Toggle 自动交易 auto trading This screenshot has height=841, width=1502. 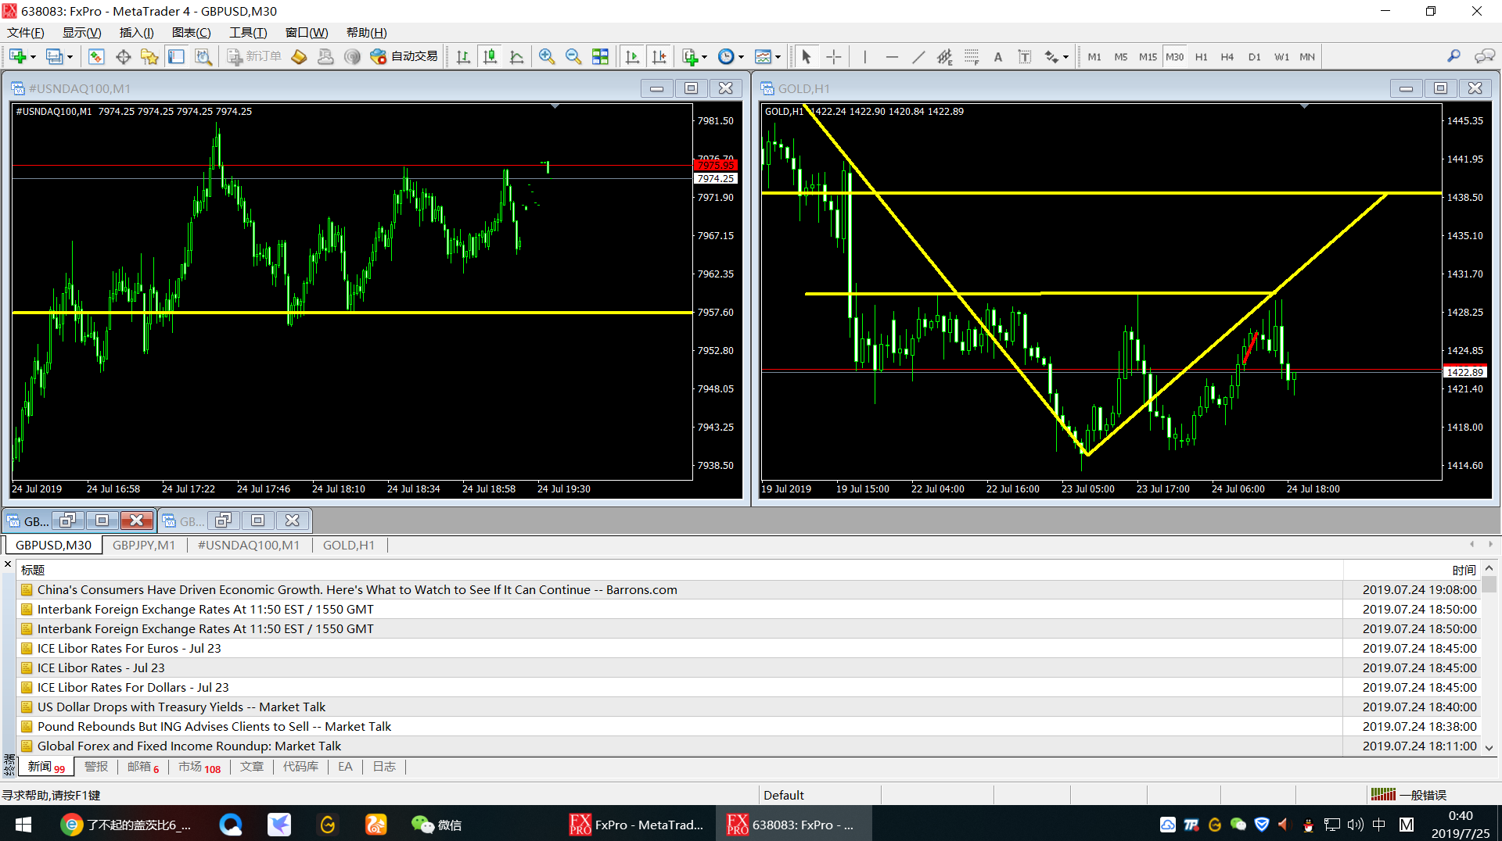click(x=404, y=56)
